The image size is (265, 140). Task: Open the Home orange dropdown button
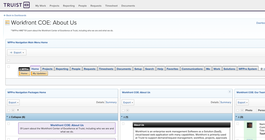pos(24,73)
